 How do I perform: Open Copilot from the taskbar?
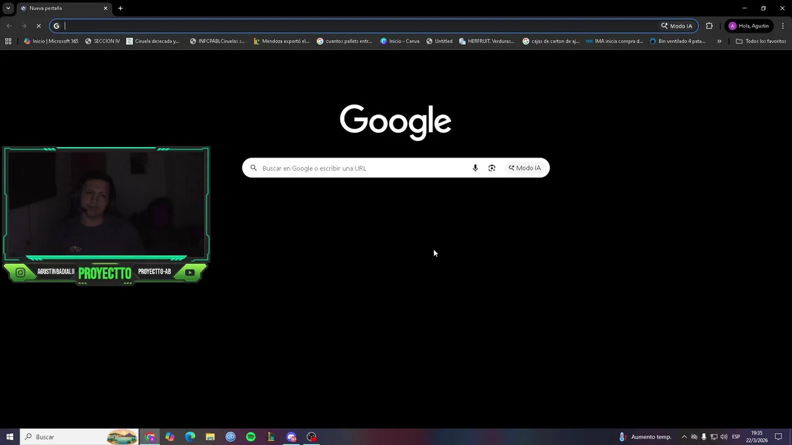[x=170, y=437]
